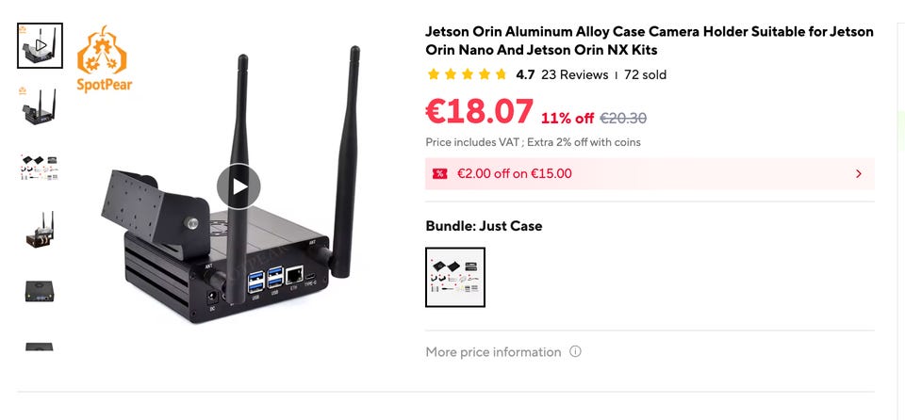Click the €2.00 off on €15.00 coupon

(515, 173)
